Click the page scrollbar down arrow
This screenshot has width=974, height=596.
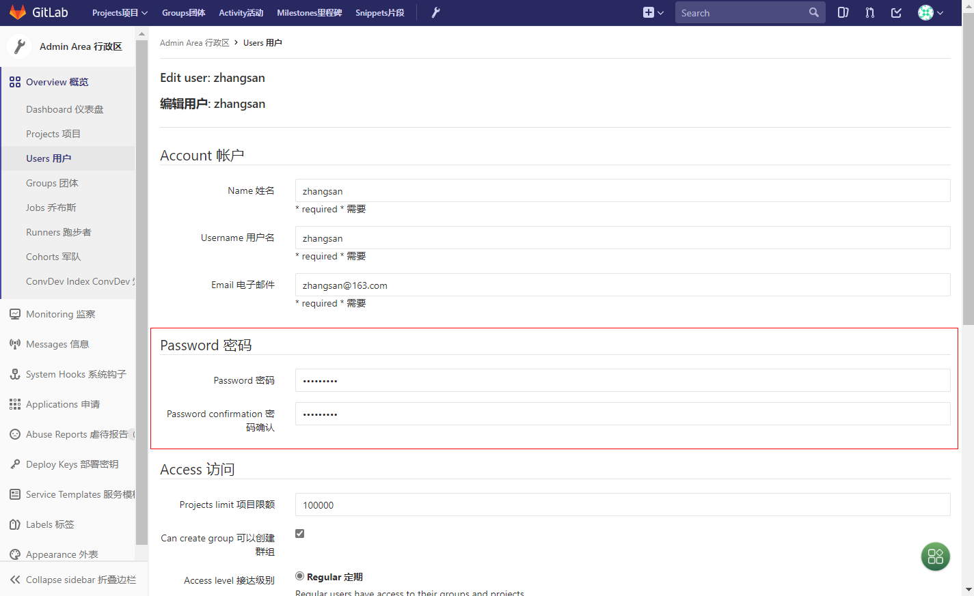point(968,589)
